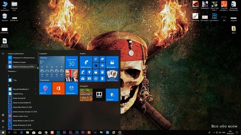Open the Alarms and Clock tile
Image resolution: width=241 pixels, height=135 pixels.
(x=72, y=88)
